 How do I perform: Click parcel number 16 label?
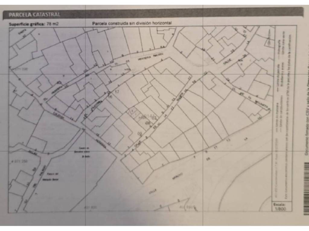coord(110,97)
